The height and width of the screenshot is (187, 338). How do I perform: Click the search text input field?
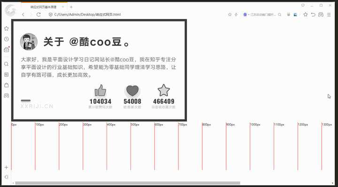point(263,15)
